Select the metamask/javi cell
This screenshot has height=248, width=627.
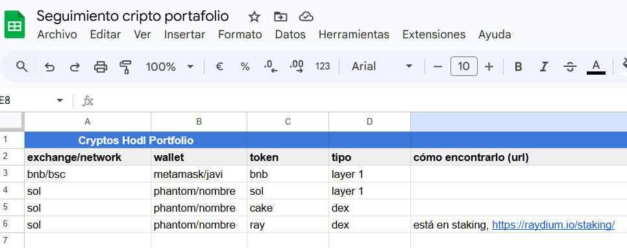click(199, 174)
